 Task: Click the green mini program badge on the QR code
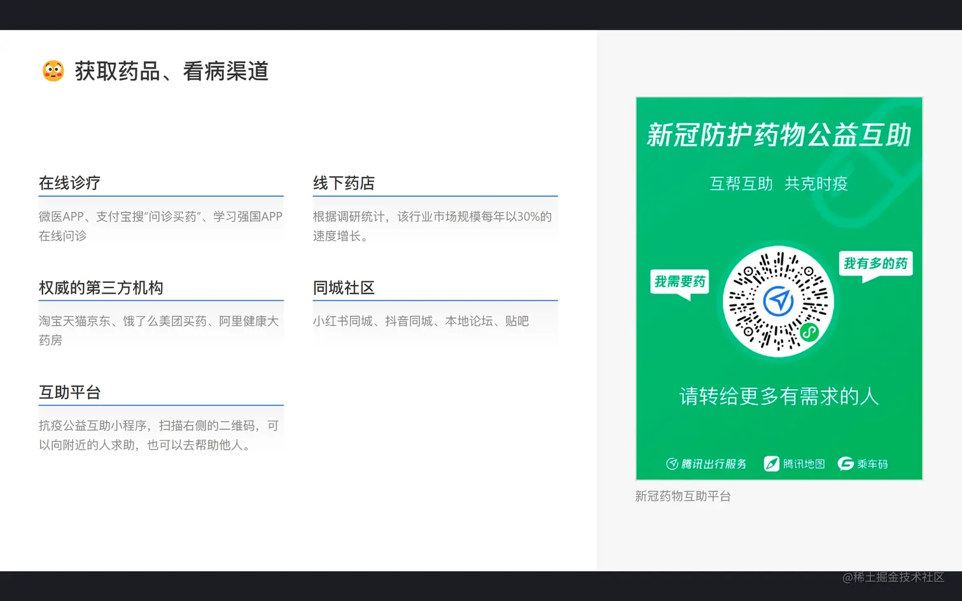tap(809, 331)
